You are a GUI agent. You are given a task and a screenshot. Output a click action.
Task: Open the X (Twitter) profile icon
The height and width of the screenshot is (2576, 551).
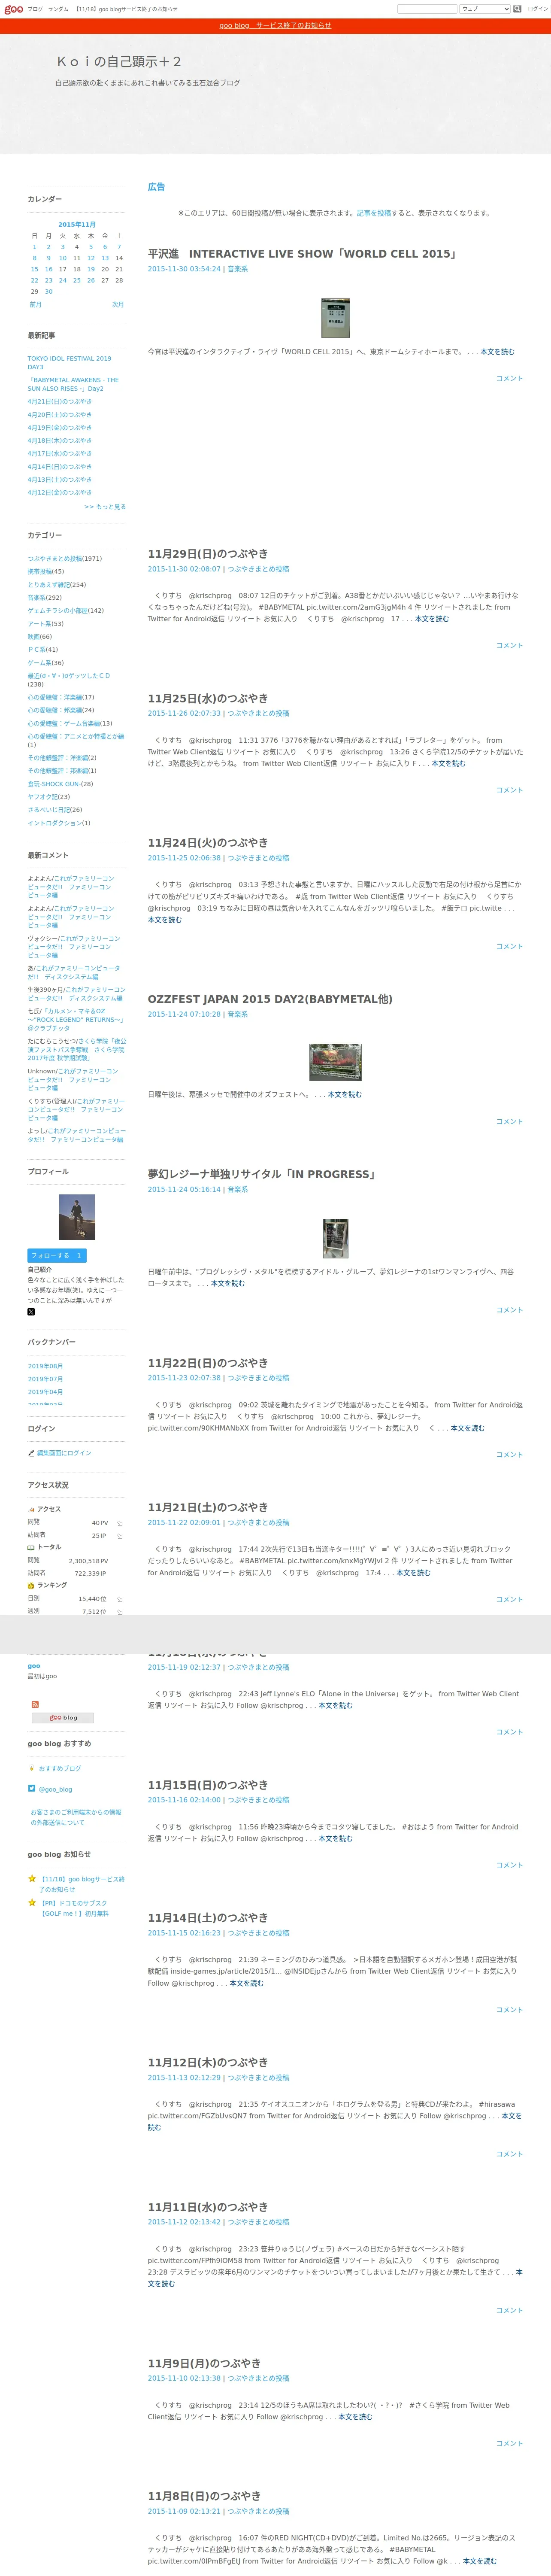[31, 1312]
